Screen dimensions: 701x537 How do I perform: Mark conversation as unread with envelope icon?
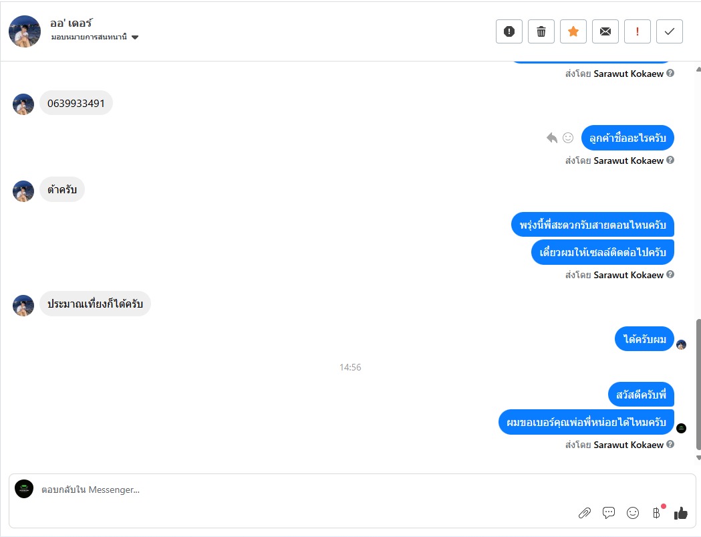[605, 31]
